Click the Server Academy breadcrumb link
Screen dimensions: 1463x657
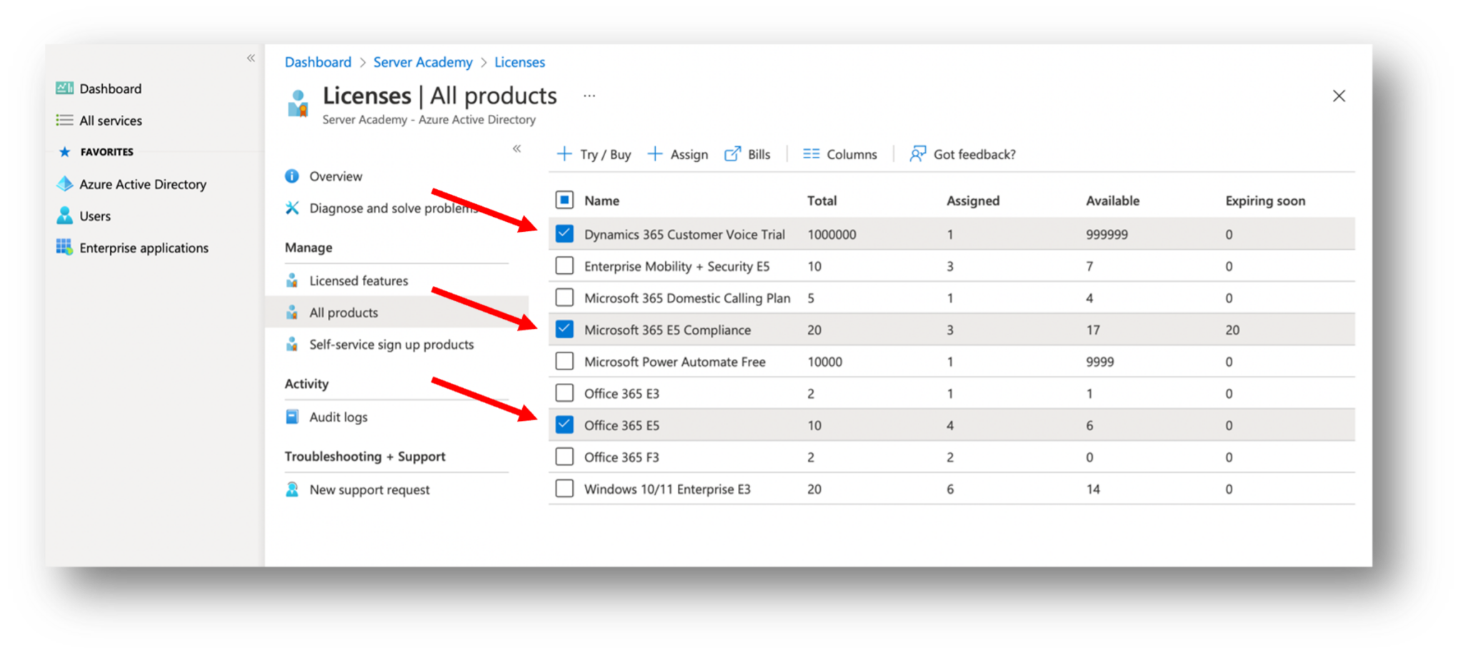click(x=423, y=62)
